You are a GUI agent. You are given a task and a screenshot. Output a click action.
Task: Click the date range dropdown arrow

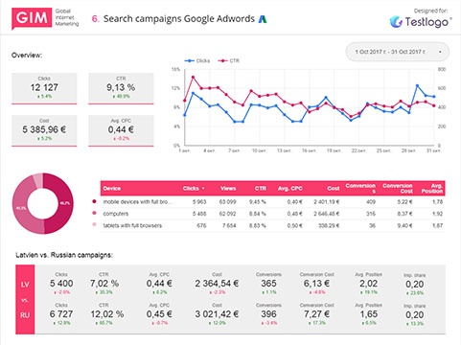440,52
